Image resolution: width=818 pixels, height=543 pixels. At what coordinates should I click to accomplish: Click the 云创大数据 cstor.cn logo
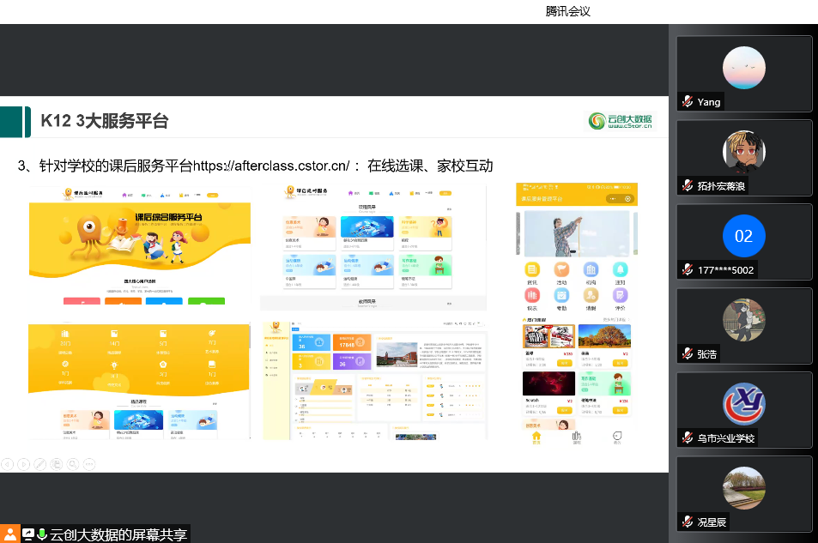tap(620, 121)
